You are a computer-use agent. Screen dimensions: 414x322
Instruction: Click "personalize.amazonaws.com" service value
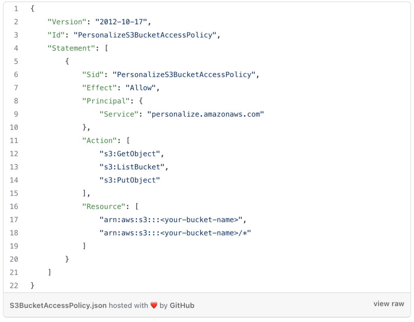pyautogui.click(x=205, y=114)
